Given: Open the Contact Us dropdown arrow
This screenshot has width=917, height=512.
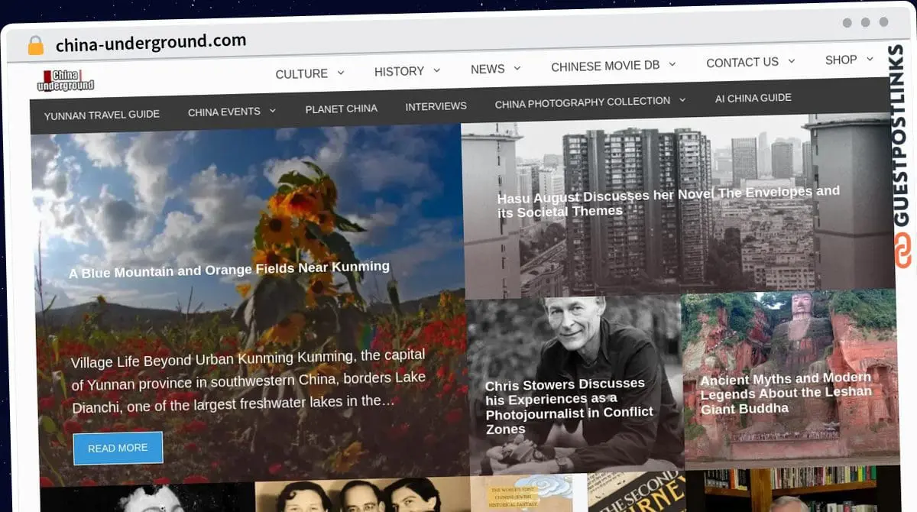Looking at the screenshot, I should (792, 61).
